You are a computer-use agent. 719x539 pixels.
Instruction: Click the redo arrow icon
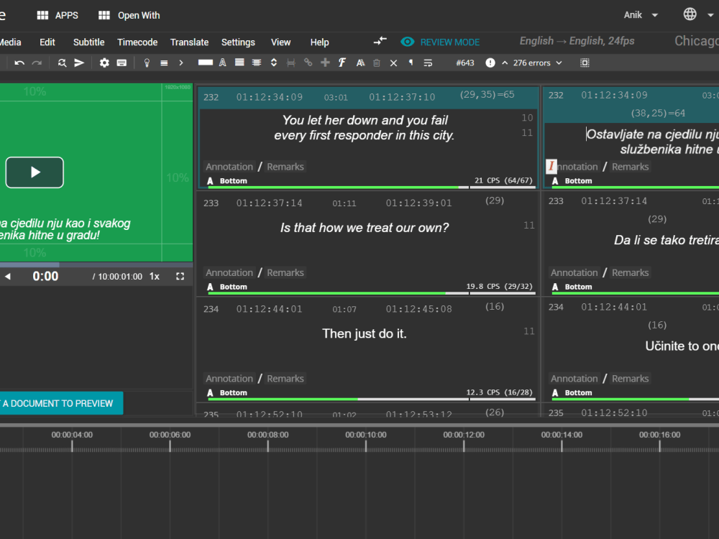pyautogui.click(x=37, y=63)
